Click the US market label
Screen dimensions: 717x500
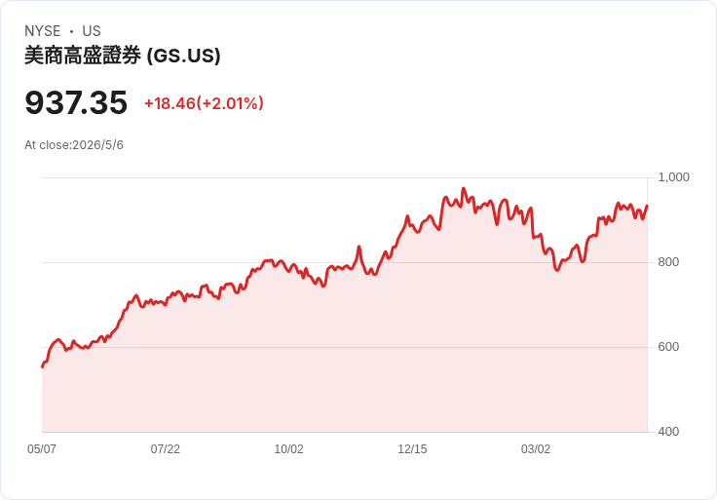click(92, 31)
